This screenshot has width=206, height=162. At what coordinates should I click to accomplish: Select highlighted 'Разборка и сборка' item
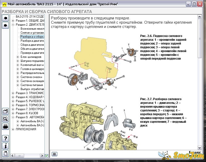click(x=32, y=37)
